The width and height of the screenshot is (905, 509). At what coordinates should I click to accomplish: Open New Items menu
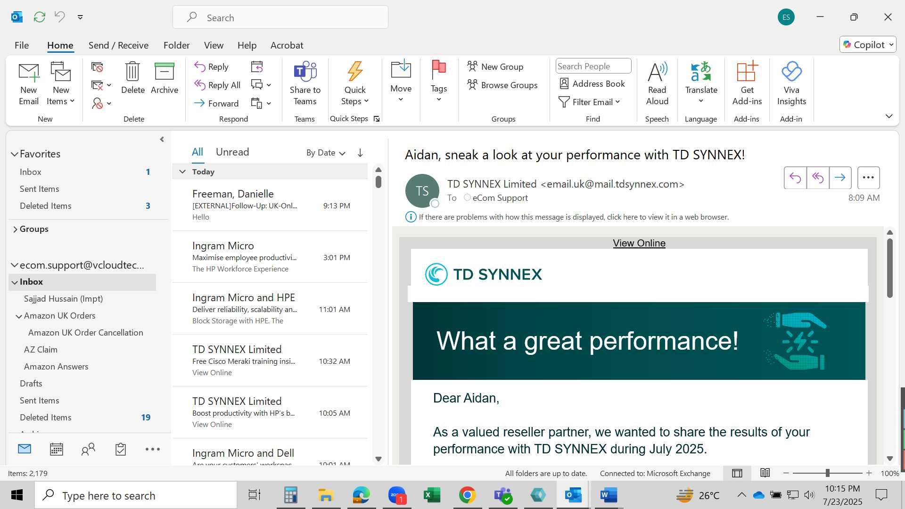coord(61,84)
